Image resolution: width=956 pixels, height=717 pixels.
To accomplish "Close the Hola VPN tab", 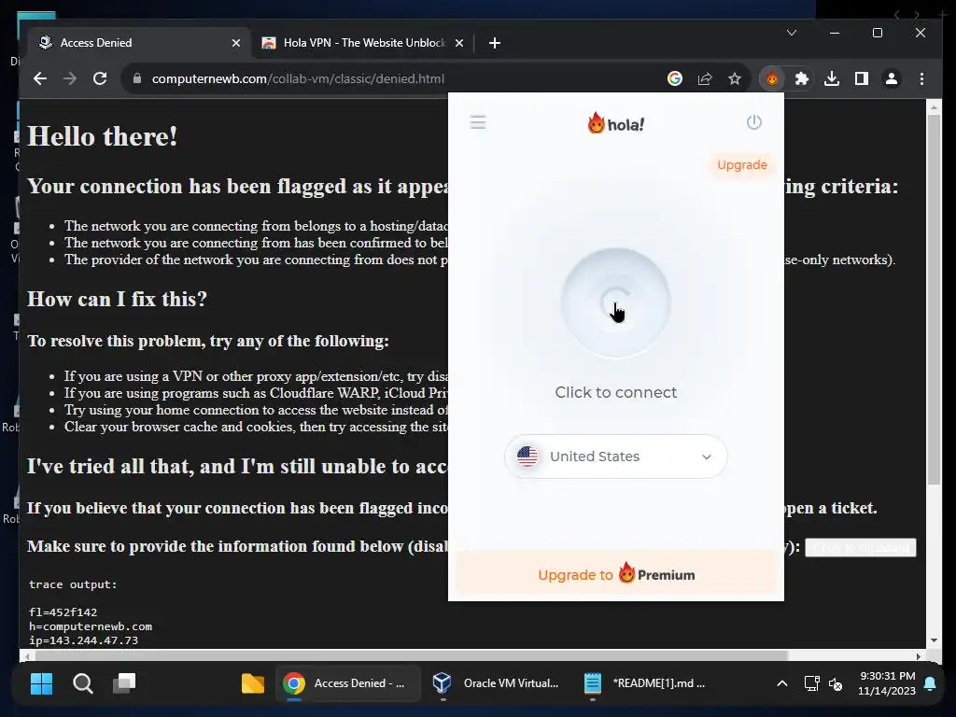I will pos(459,43).
